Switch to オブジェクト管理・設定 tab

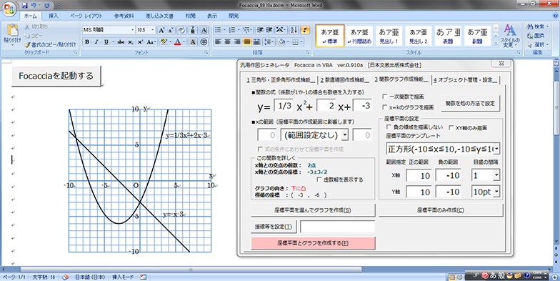pyautogui.click(x=466, y=80)
